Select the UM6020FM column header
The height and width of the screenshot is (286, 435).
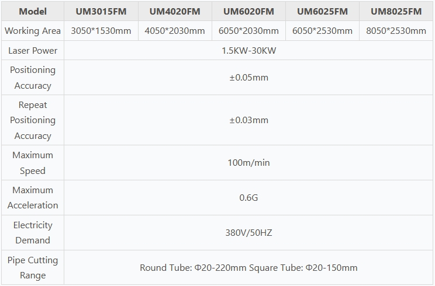coord(248,11)
